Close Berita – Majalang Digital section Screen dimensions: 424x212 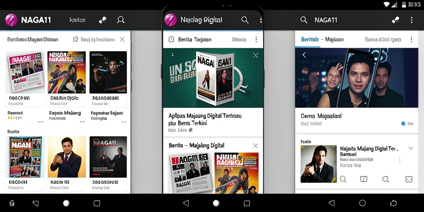click(255, 146)
